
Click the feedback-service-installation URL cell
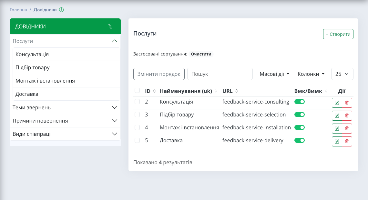(257, 127)
